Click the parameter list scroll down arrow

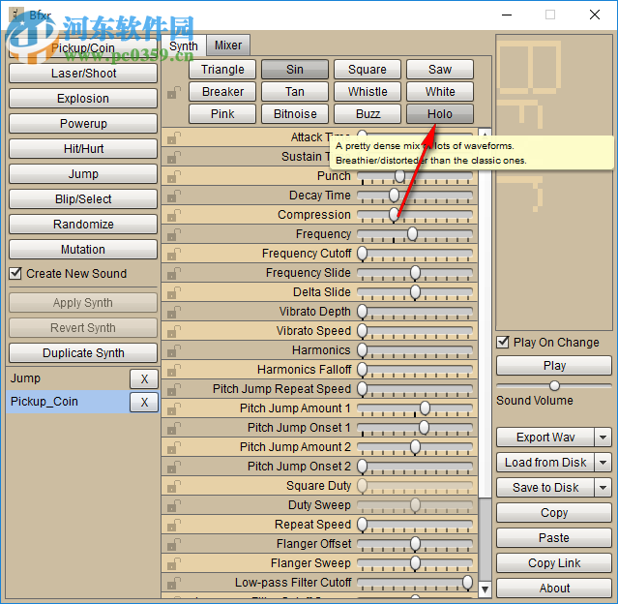485,589
